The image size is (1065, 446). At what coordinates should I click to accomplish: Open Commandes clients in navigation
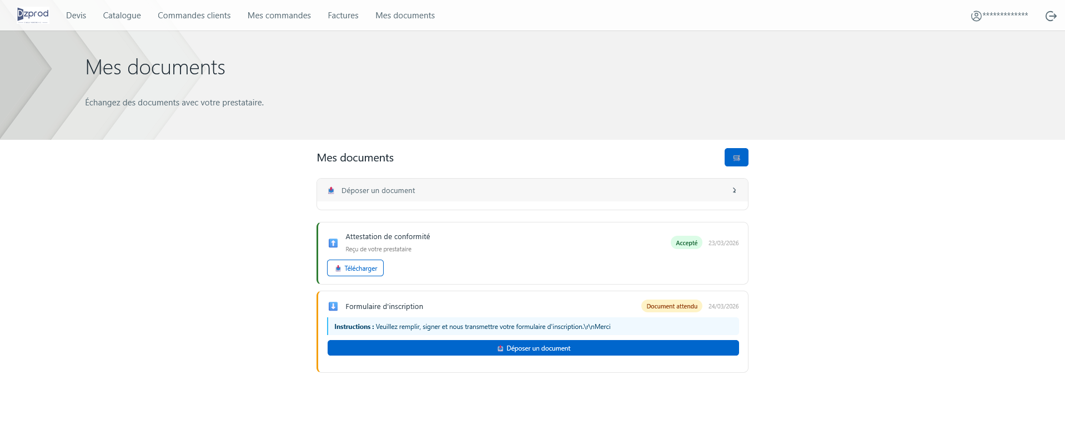(194, 16)
